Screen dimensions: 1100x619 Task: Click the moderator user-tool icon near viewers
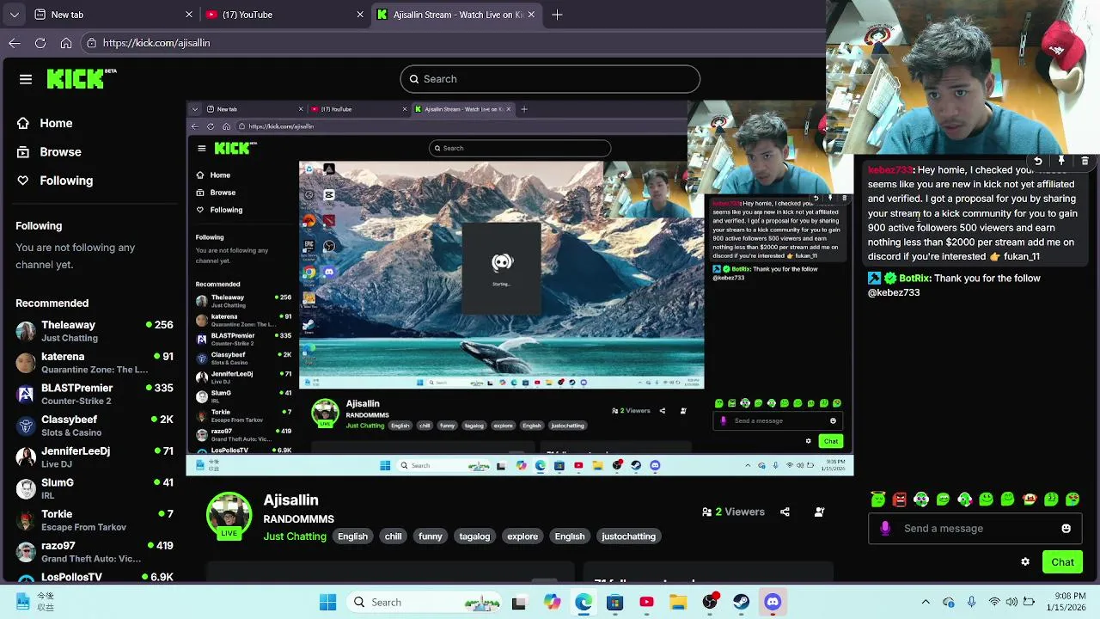tap(819, 512)
